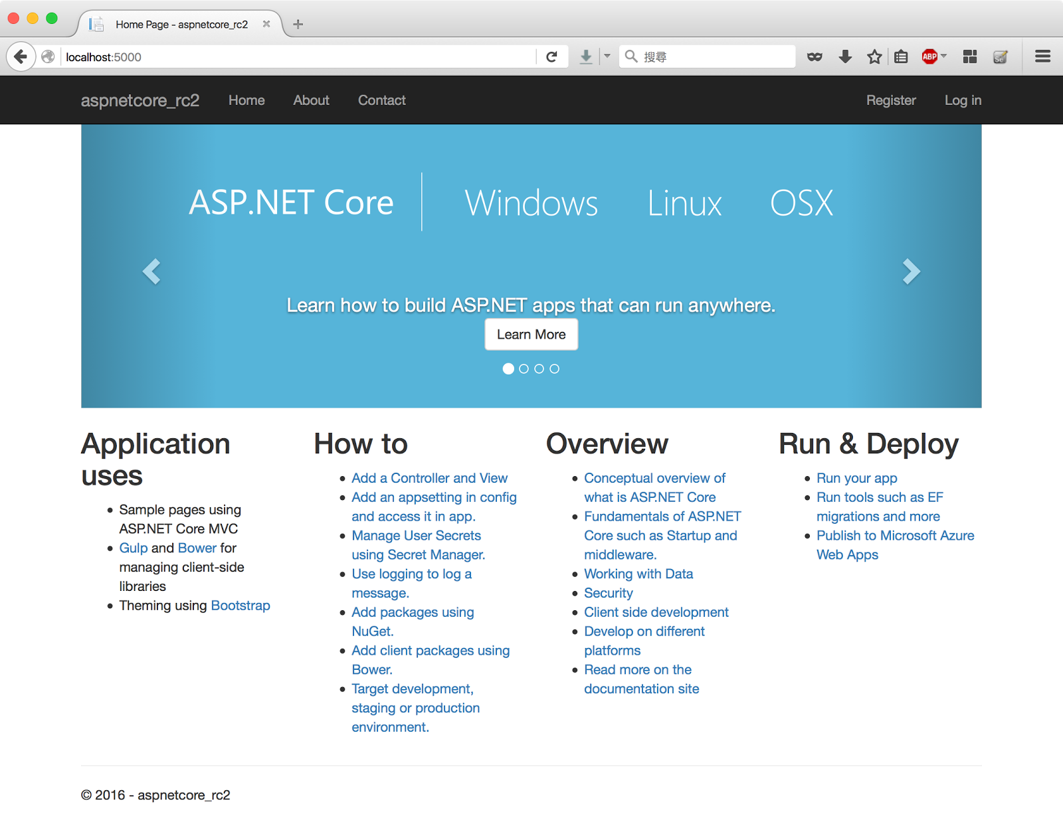Open Run your app link
This screenshot has height=816, width=1063.
856,478
